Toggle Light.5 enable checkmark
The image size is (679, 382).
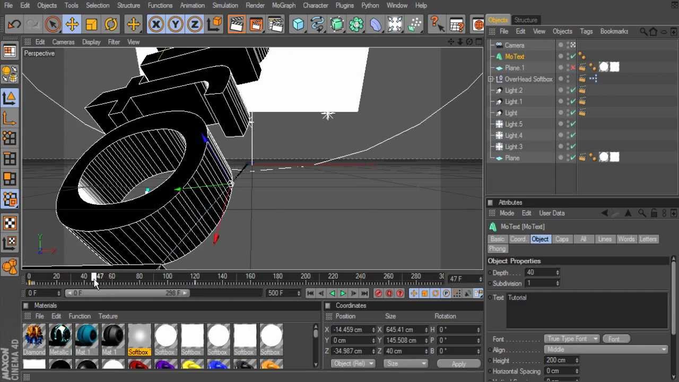tap(573, 124)
